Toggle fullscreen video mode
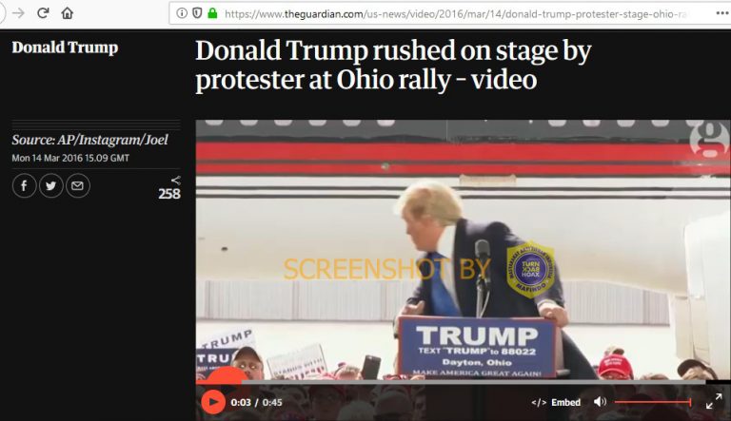 pyautogui.click(x=714, y=401)
